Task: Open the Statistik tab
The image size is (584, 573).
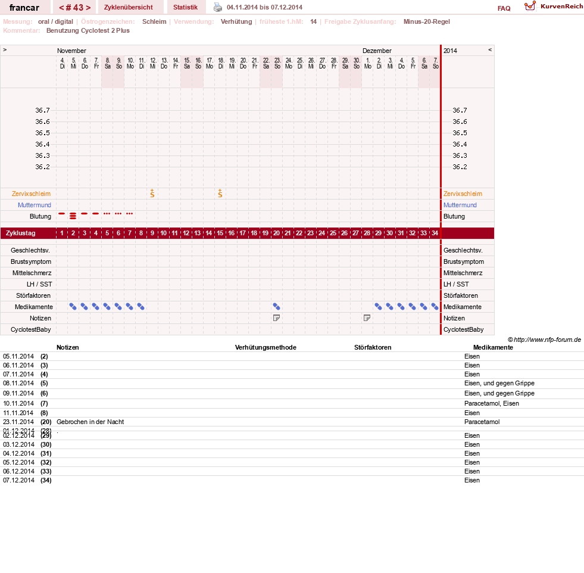Action: coord(186,7)
